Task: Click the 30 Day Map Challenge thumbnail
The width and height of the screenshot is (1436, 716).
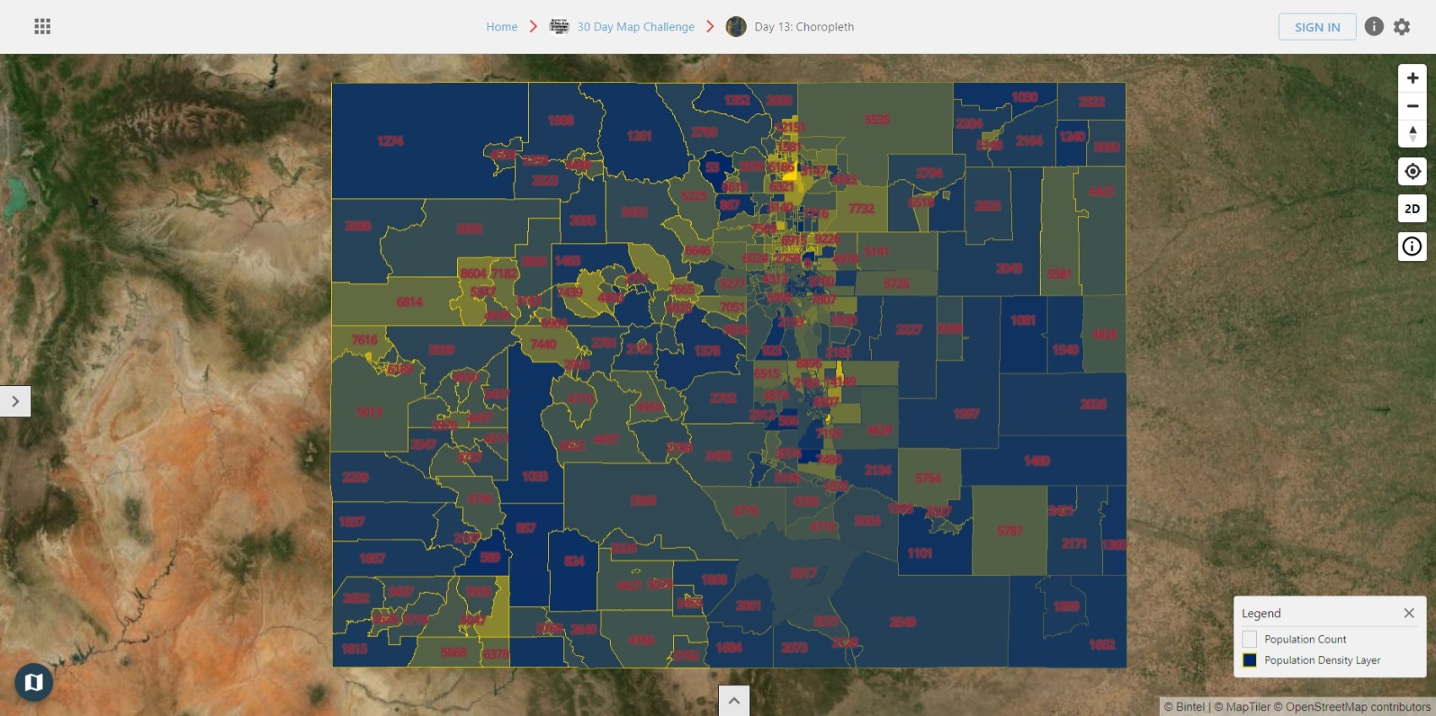Action: tap(559, 26)
